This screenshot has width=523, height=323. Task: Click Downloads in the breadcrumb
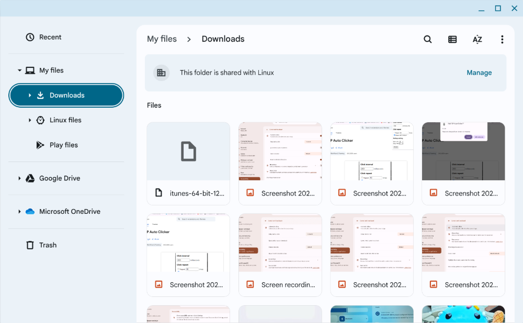(223, 39)
